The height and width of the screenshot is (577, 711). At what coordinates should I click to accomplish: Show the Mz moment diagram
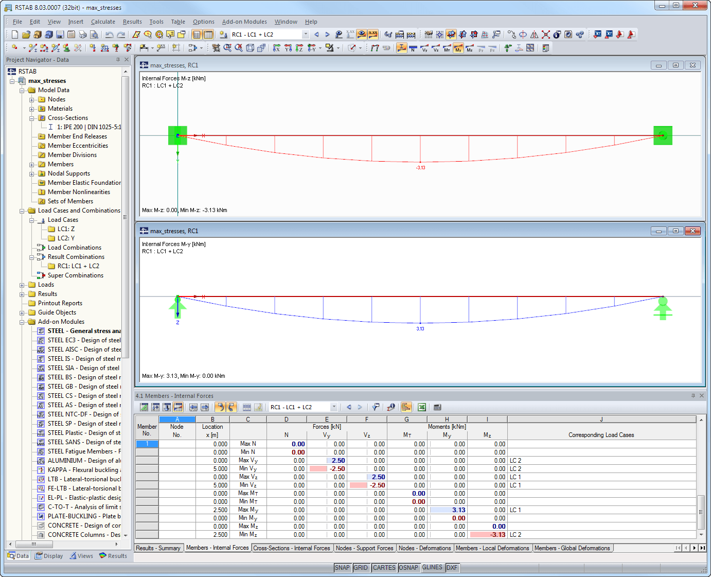click(x=470, y=48)
